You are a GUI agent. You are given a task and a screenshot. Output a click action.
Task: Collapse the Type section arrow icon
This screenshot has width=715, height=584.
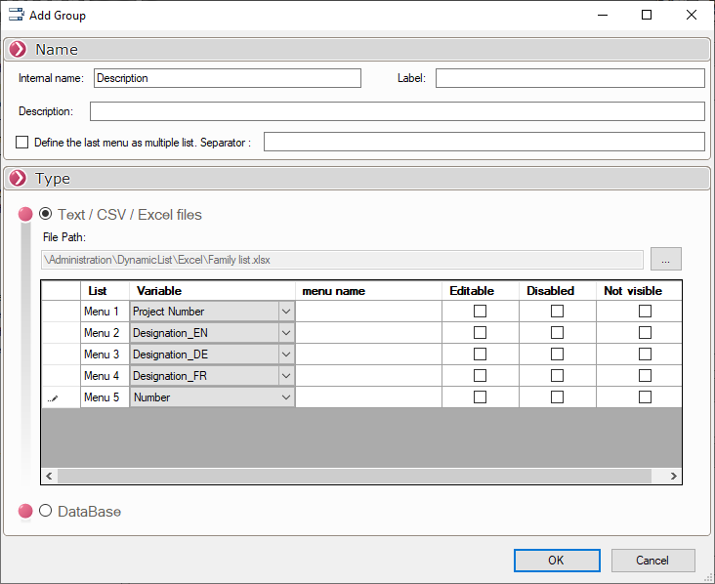coord(18,179)
